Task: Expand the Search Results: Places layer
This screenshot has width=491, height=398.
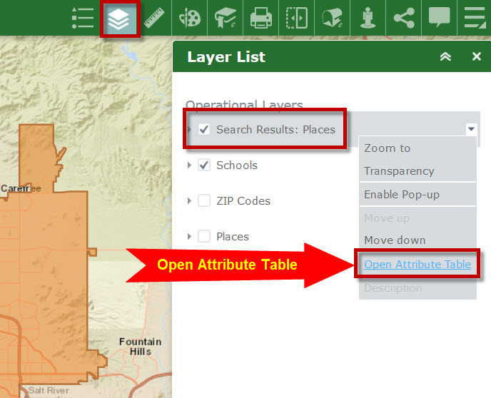Action: pos(189,129)
